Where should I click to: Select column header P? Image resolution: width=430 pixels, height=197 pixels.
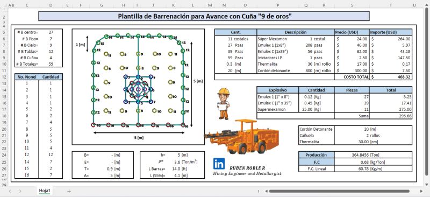point(278,5)
